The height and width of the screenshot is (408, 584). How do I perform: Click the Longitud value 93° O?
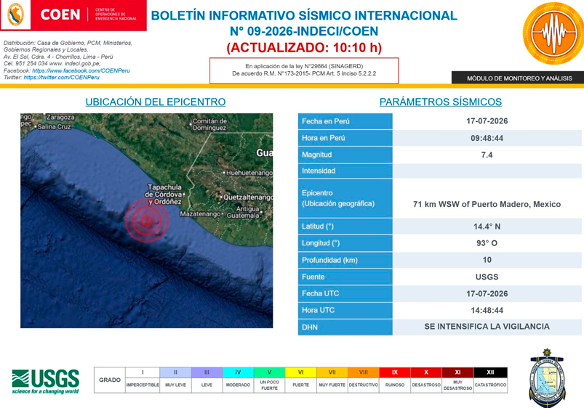[x=487, y=243]
